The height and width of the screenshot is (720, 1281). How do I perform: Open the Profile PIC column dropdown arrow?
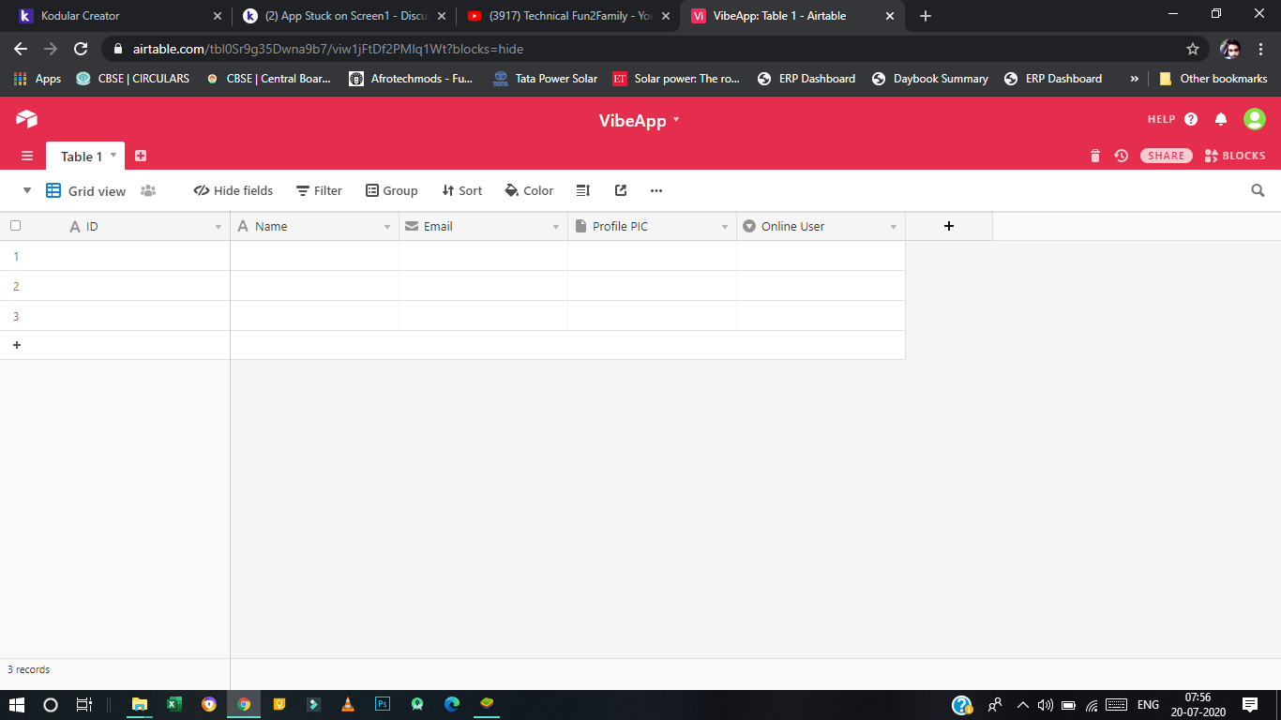[x=725, y=227]
